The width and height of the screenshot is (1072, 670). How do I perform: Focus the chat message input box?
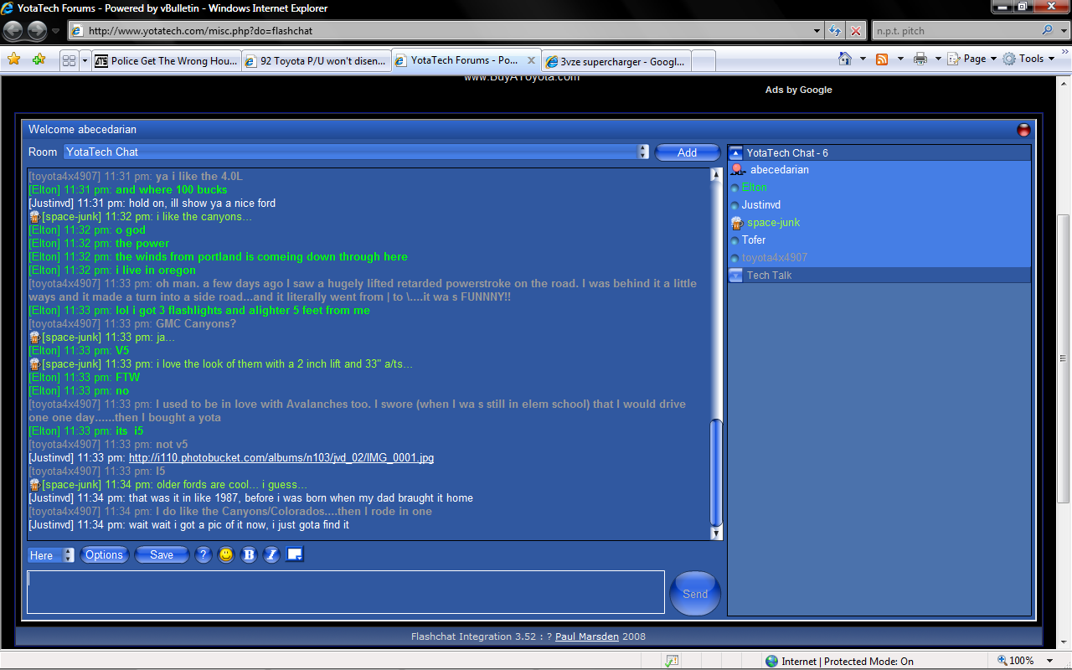click(346, 592)
